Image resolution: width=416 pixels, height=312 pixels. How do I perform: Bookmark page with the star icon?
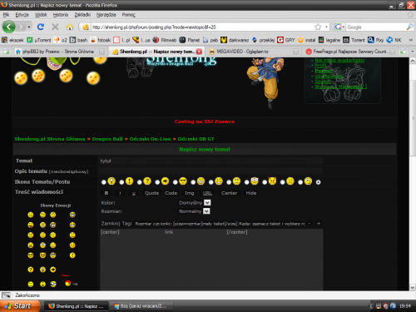point(318,27)
